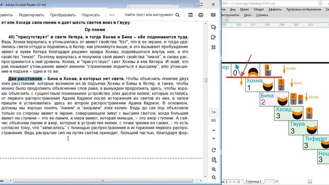Select the 'Тиферет' label in the CorelDRAW drawing
The image size is (329, 185).
(316, 139)
